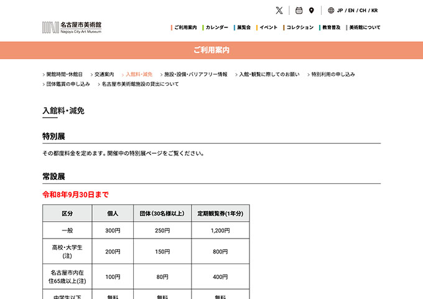Screen dimensions: 423x299
Task: Open the X social media icon
Action: coord(279,11)
